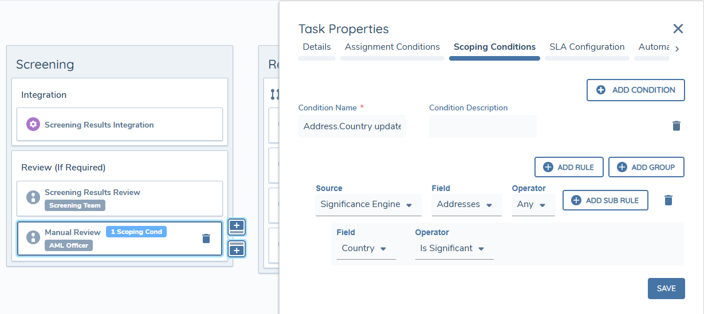
Task: Click the Screening Results Review task icon
Action: coord(33,197)
